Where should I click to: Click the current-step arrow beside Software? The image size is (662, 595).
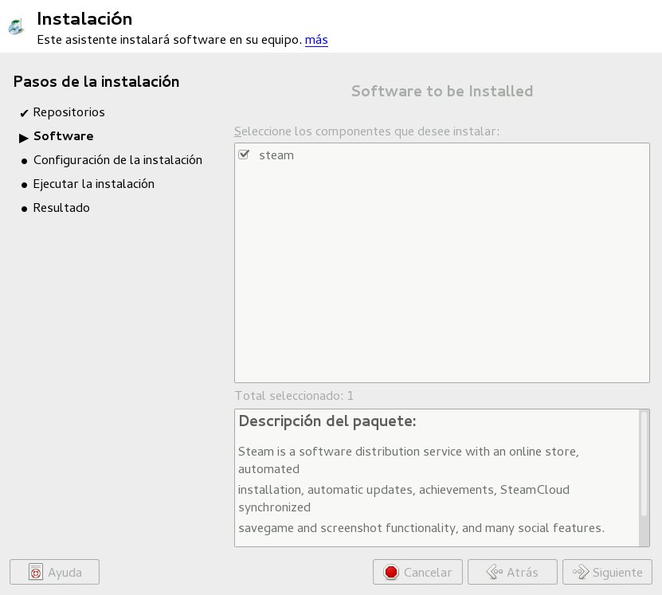pyautogui.click(x=24, y=138)
